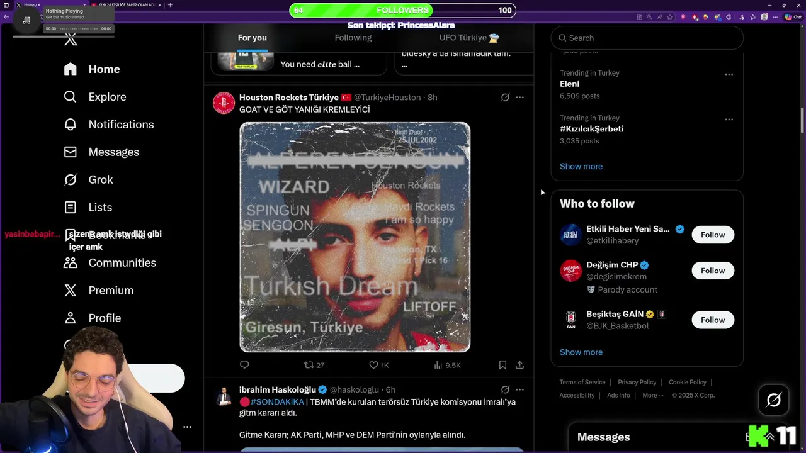
Task: Open the Accessibility footer link
Action: 577,396
